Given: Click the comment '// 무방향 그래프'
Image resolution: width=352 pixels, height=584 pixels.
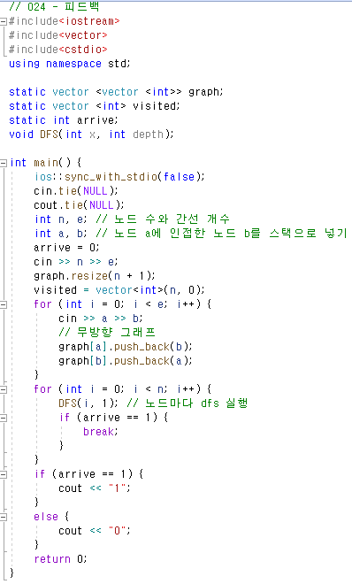Looking at the screenshot, I should pos(106,332).
